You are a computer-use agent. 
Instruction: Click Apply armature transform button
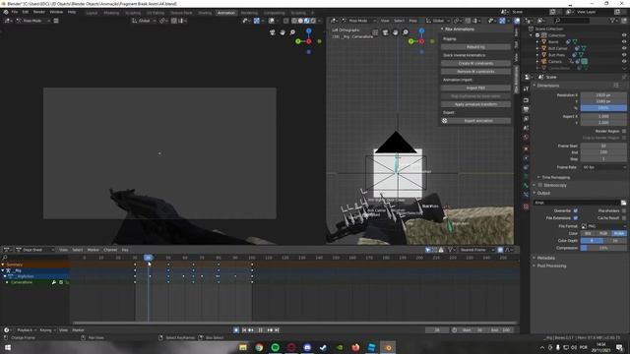pyautogui.click(x=475, y=104)
